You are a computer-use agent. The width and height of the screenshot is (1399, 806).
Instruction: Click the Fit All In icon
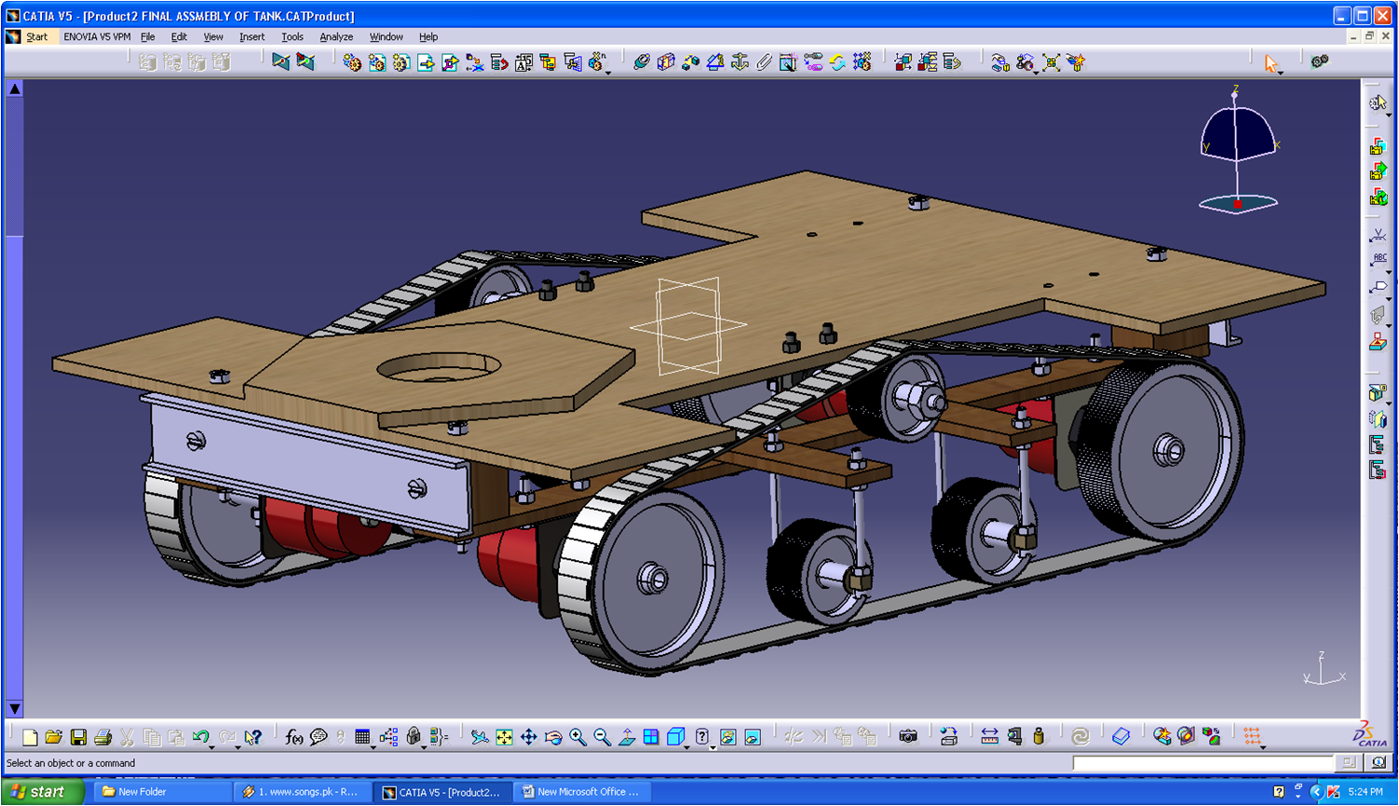point(504,738)
